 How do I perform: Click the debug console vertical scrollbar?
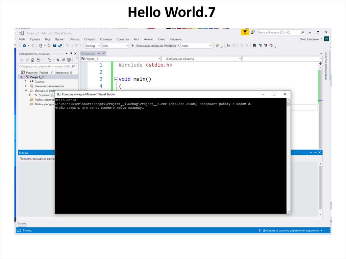pos(289,156)
